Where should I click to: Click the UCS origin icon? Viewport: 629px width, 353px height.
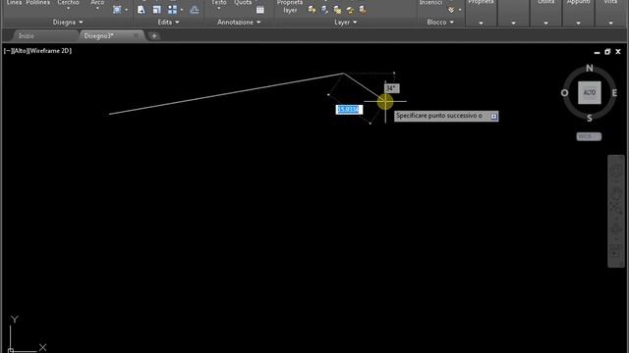(x=11, y=350)
